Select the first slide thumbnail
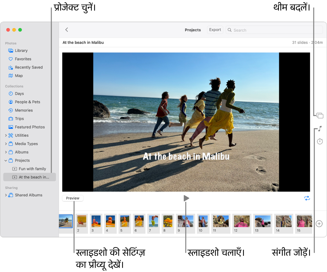The width and height of the screenshot is (327, 272). pos(66,222)
